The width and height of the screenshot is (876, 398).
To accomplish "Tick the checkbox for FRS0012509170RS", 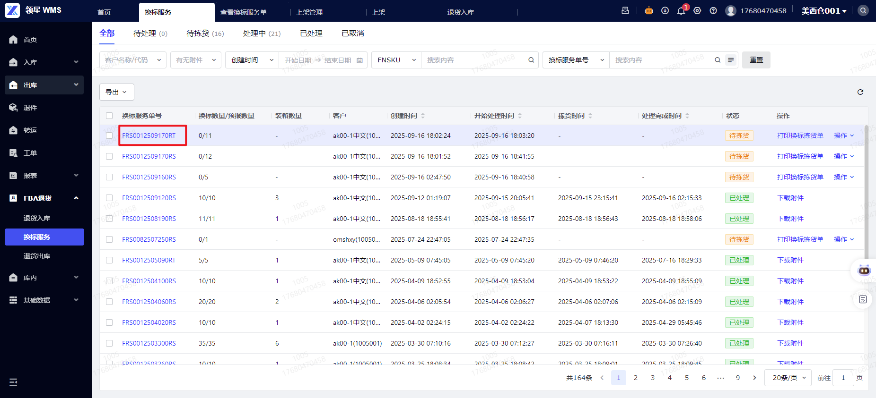I will click(109, 156).
